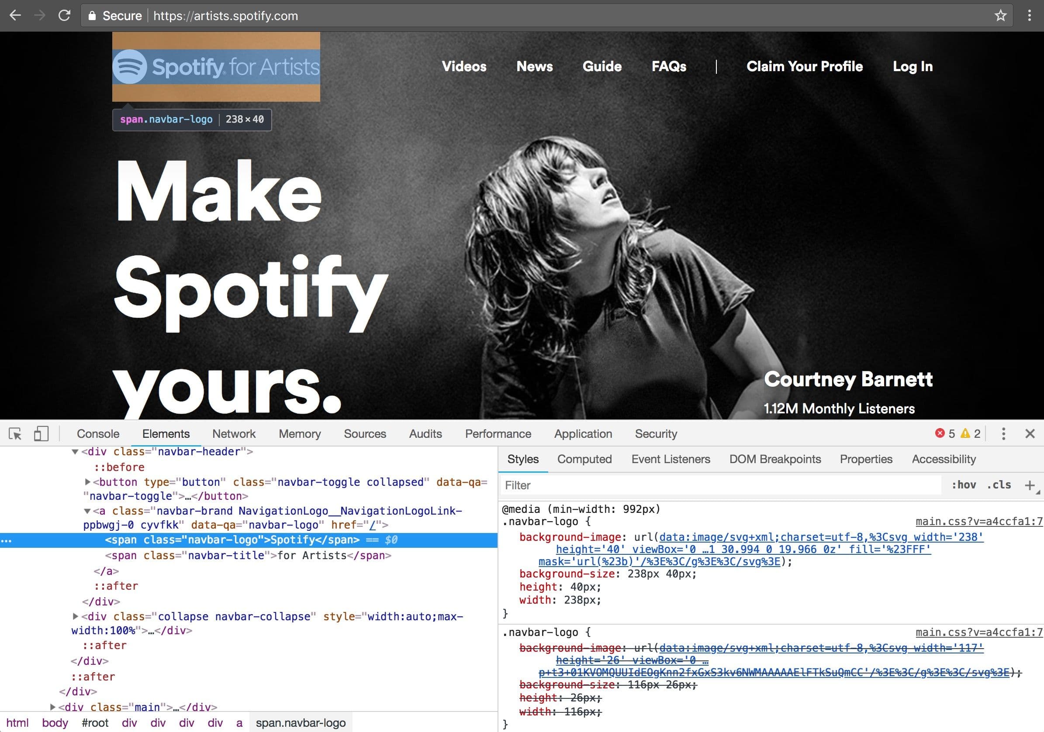Screen dimensions: 1044x732
Task: Reload the artists.spotify.com page
Action: coord(64,15)
